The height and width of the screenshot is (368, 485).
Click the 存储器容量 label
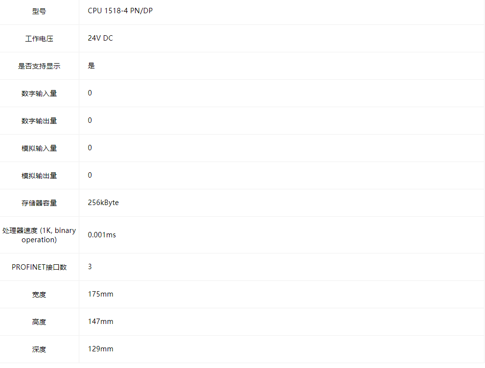pyautogui.click(x=39, y=203)
